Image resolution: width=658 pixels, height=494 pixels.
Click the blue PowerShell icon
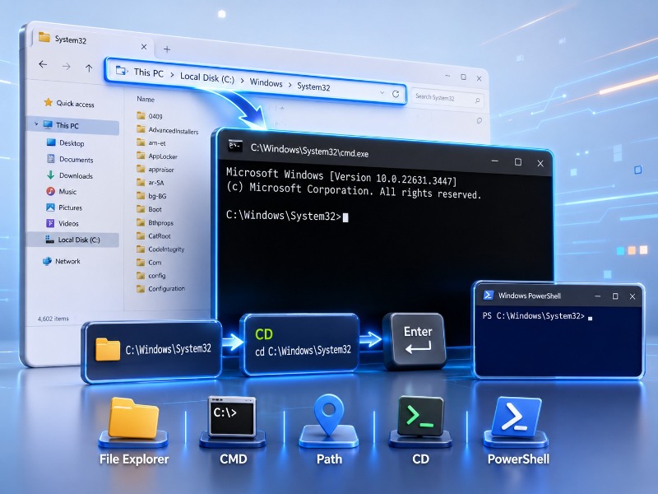(x=517, y=417)
